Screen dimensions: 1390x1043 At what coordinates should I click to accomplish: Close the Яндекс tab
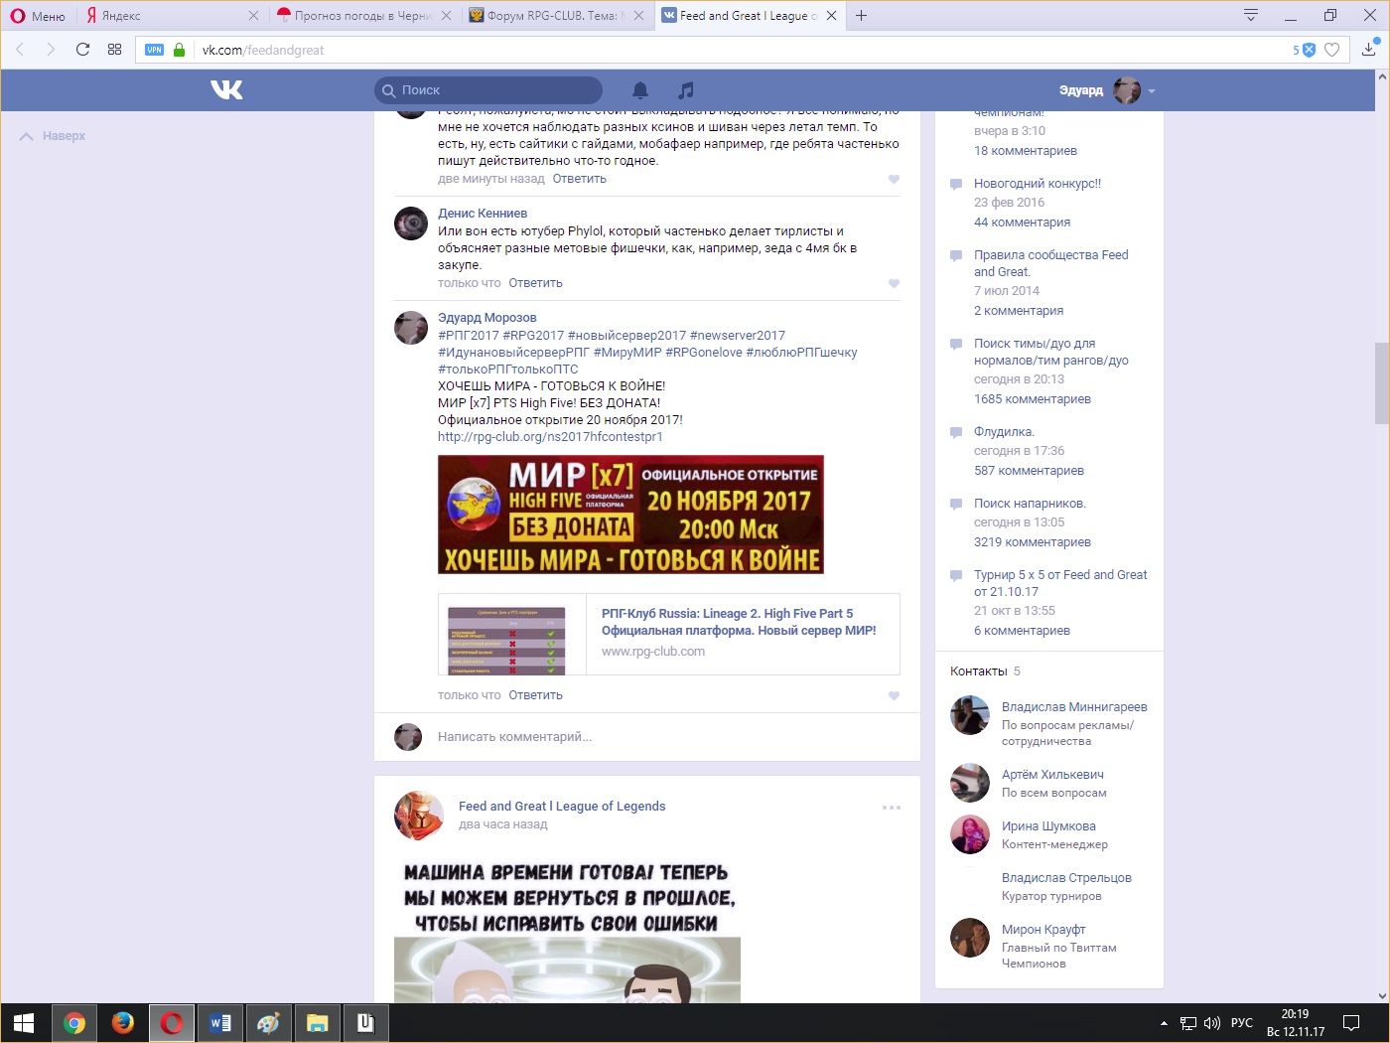tap(253, 16)
